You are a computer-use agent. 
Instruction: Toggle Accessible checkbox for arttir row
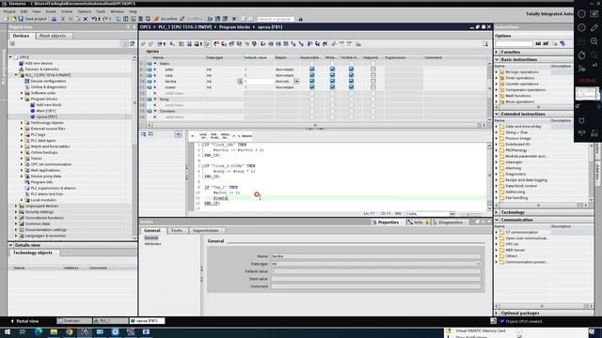click(x=311, y=69)
